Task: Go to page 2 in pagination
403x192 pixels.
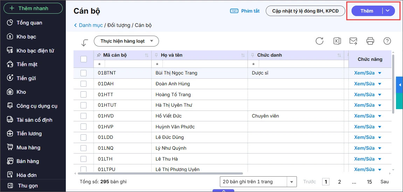Action: tap(339, 182)
